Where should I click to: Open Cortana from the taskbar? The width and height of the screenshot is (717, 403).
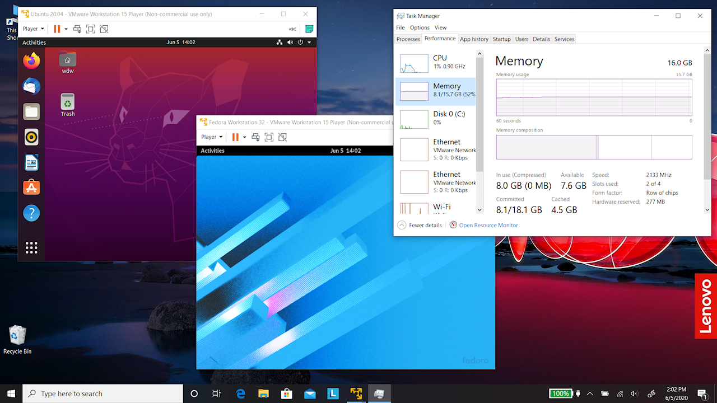click(194, 393)
